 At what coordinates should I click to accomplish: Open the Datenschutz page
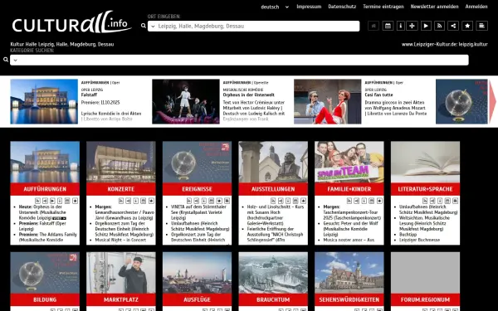point(342,7)
